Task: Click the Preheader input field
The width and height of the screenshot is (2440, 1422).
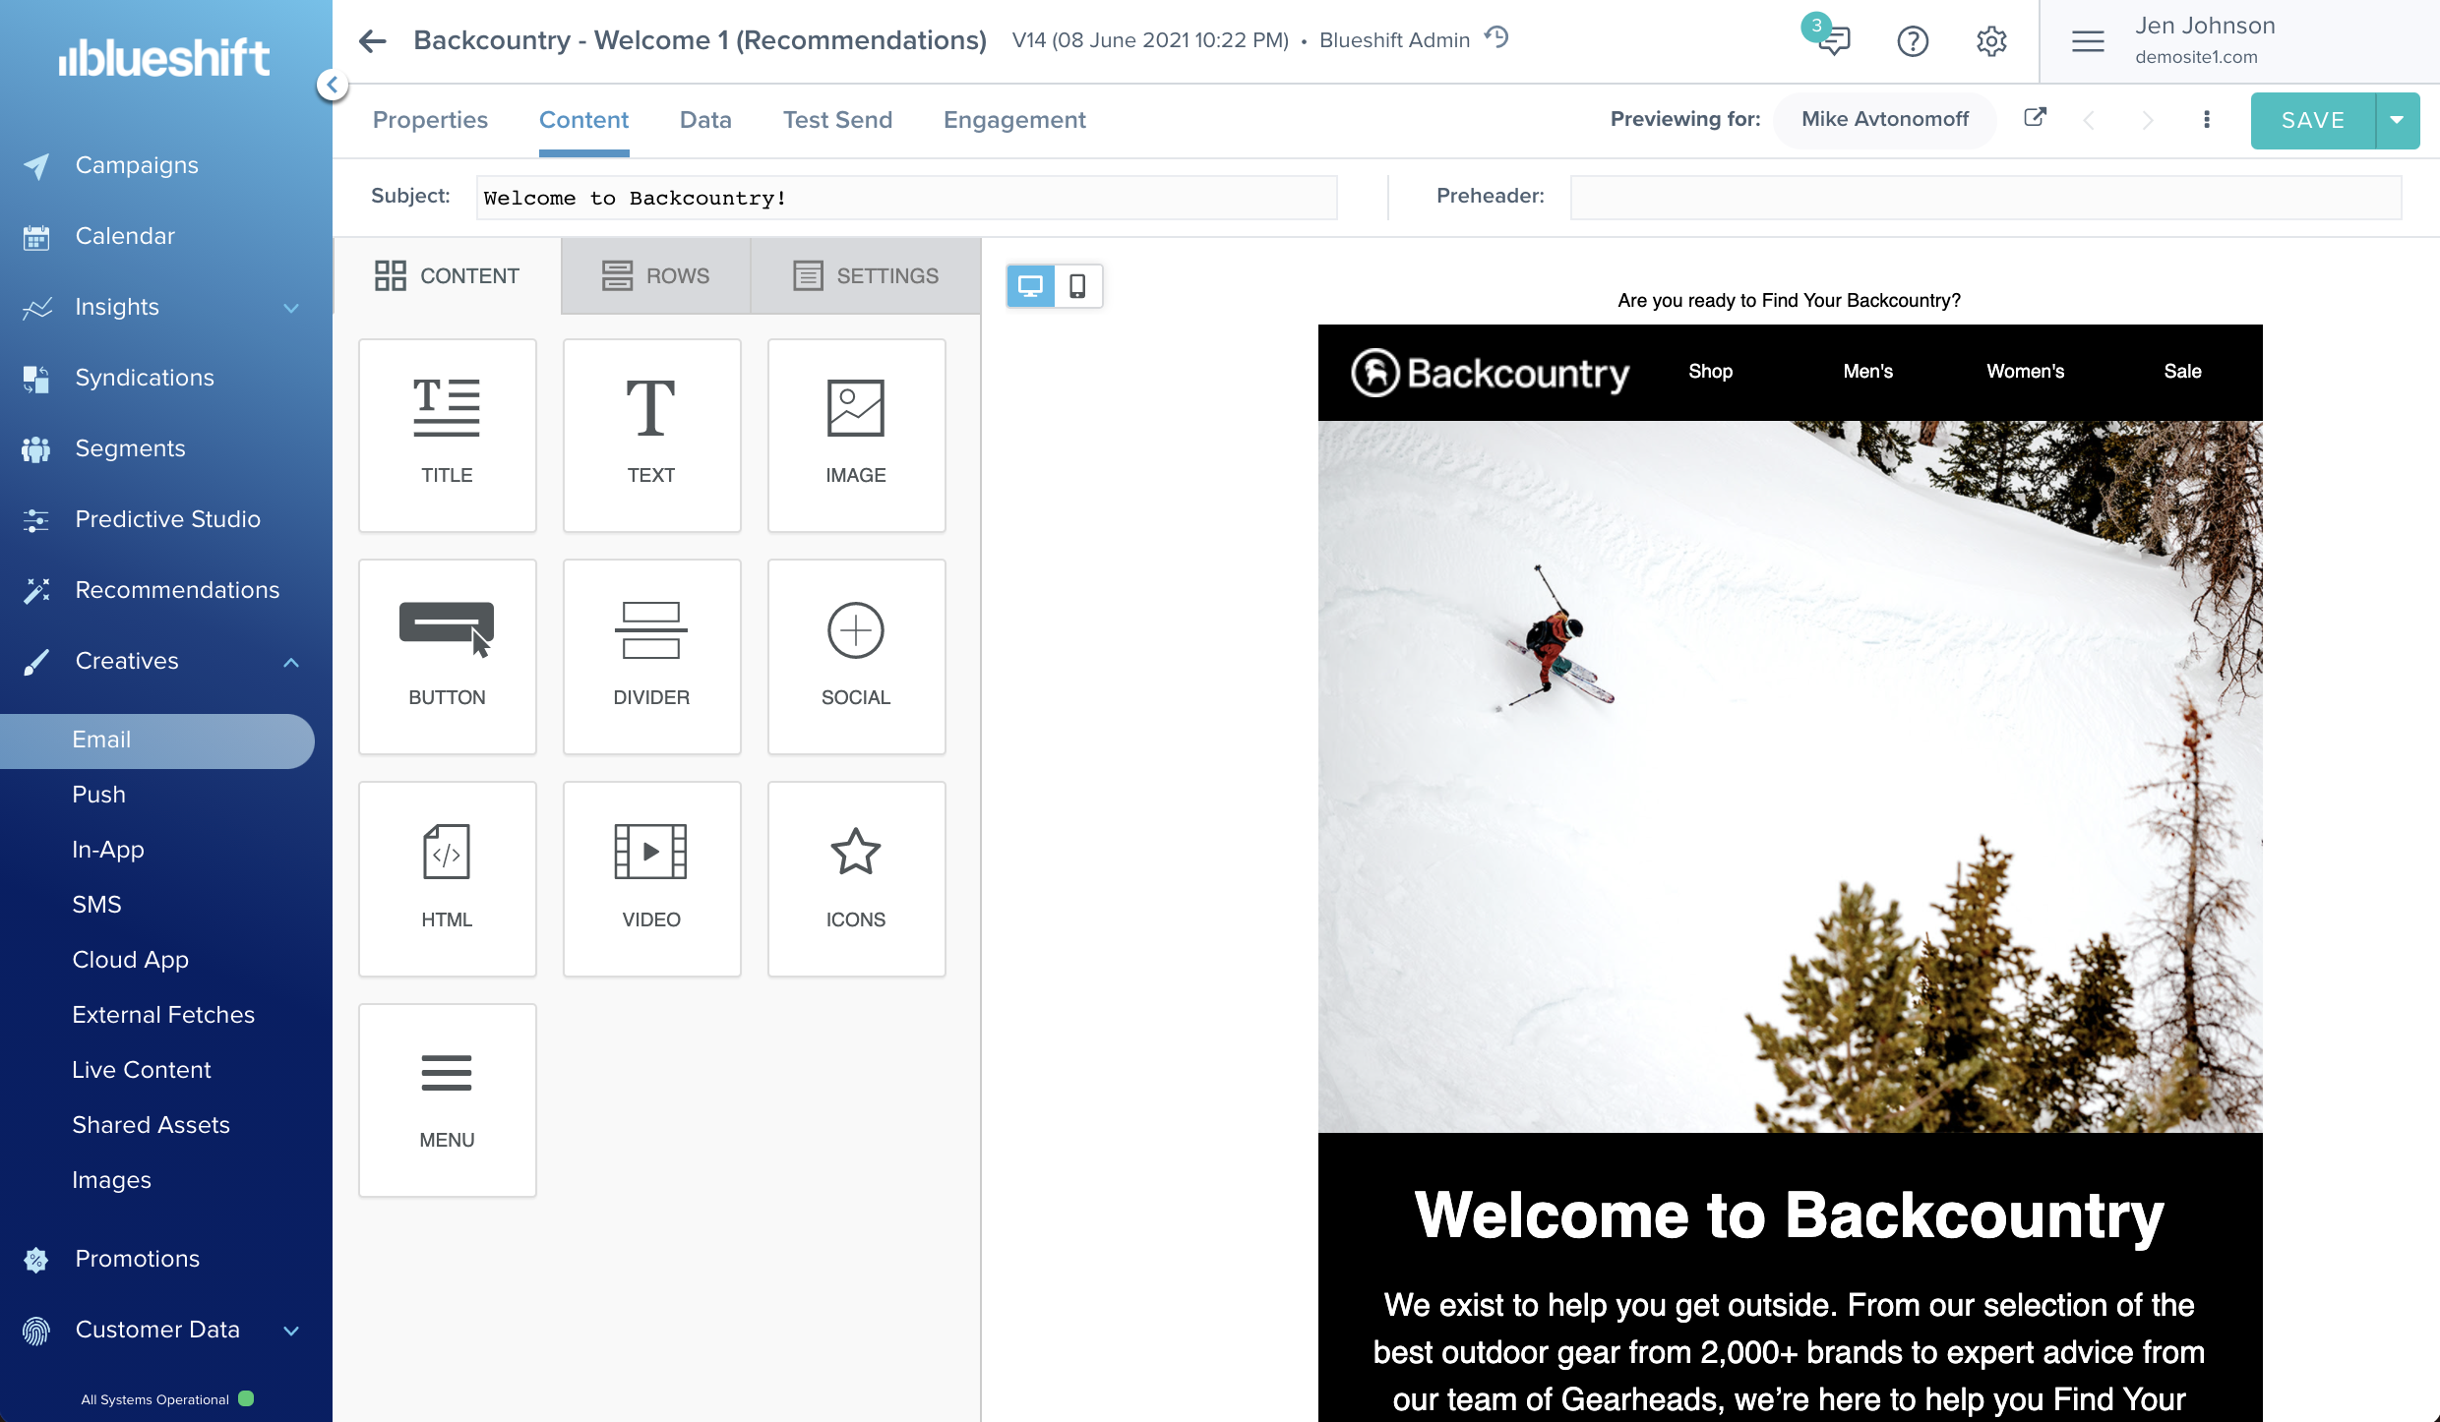Action: point(1985,198)
